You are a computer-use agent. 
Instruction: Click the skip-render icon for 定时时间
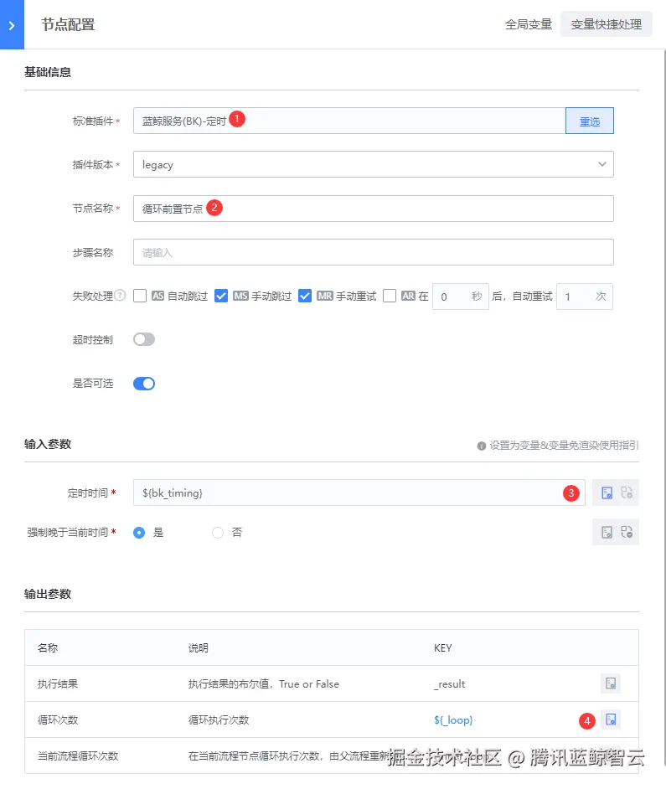627,492
